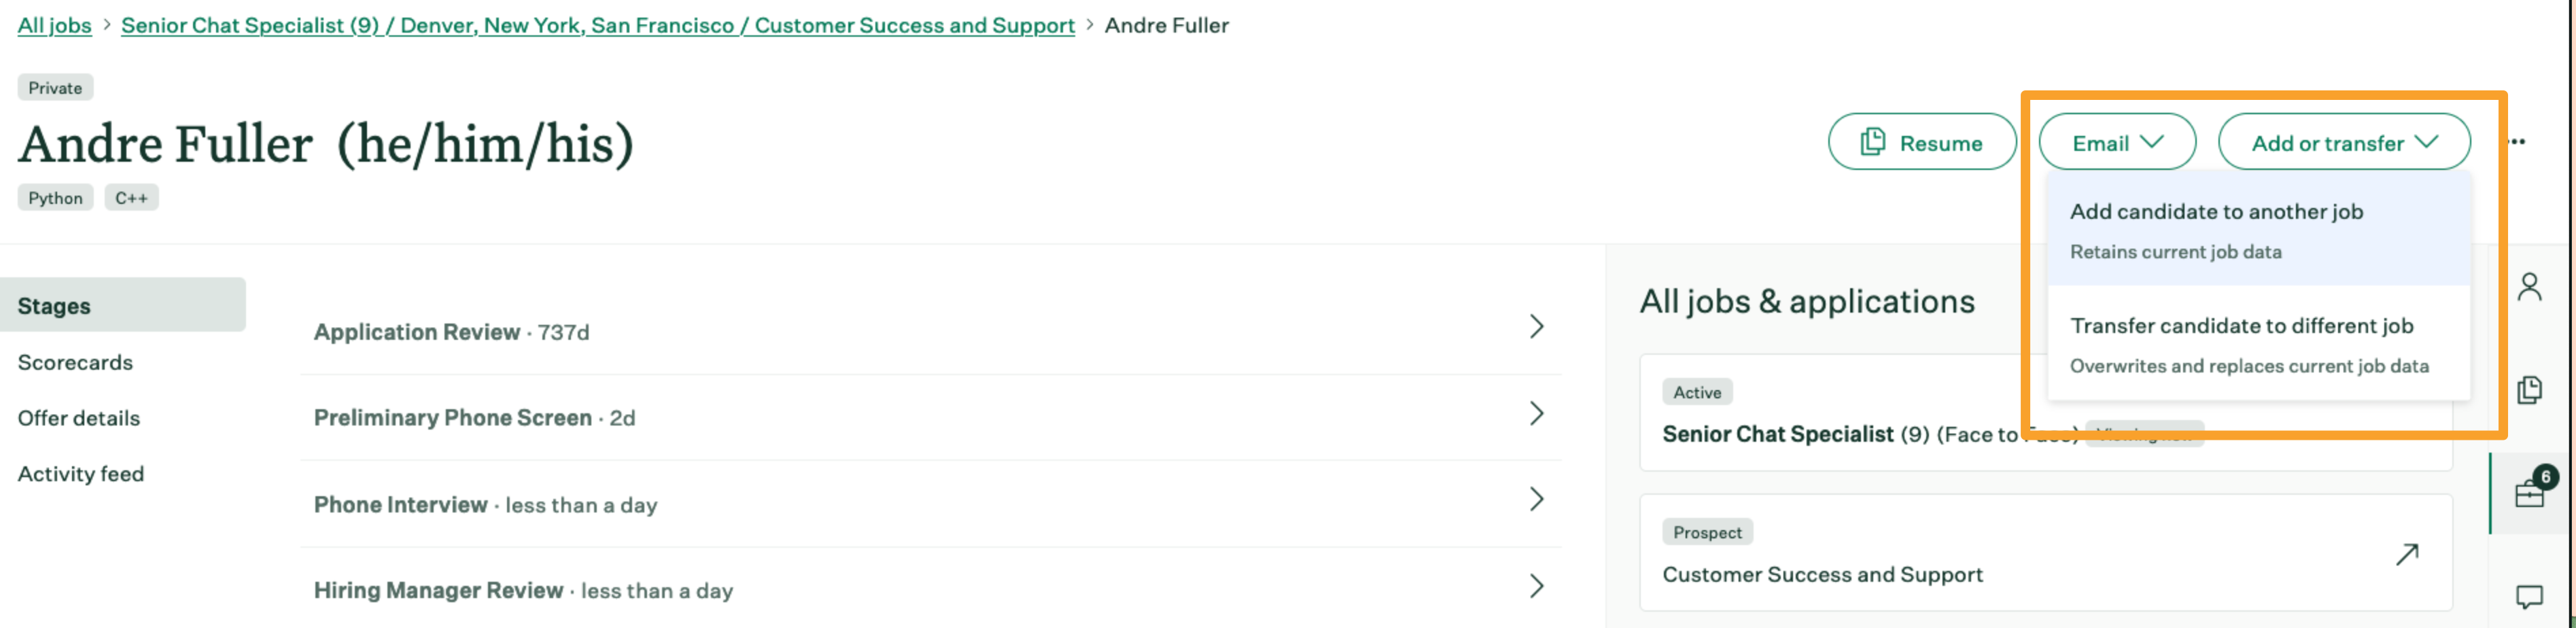This screenshot has width=2576, height=628.
Task: Choose Transfer candidate to different job
Action: click(x=2258, y=344)
